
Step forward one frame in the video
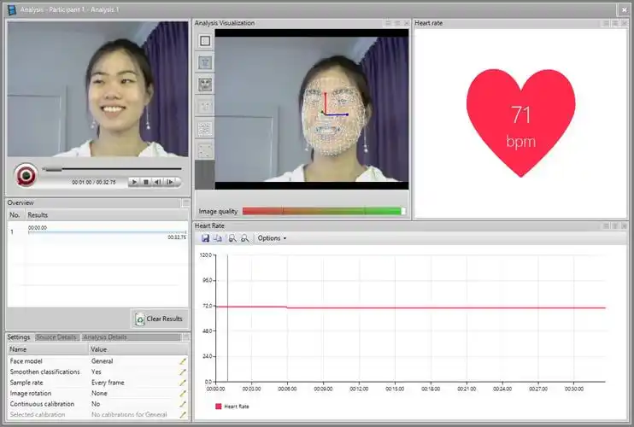[170, 182]
